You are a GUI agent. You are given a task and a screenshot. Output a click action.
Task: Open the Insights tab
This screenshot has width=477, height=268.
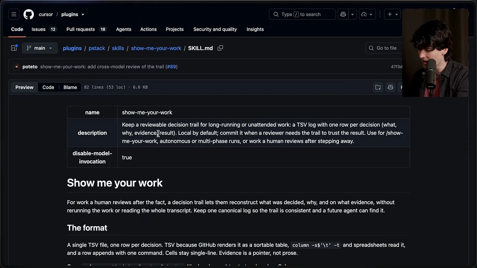click(255, 29)
